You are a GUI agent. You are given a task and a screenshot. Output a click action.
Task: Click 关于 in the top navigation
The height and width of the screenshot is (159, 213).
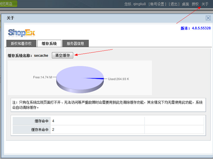click(x=205, y=4)
